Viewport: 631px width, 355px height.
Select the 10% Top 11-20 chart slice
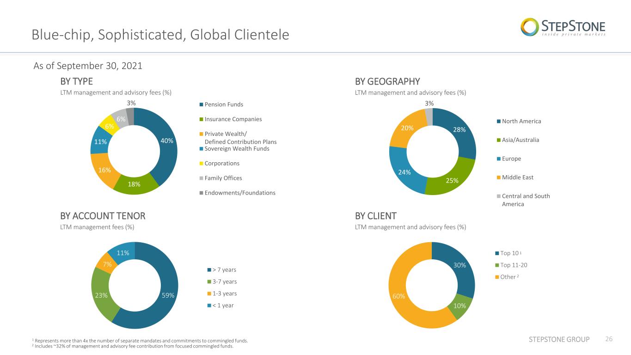pyautogui.click(x=463, y=306)
